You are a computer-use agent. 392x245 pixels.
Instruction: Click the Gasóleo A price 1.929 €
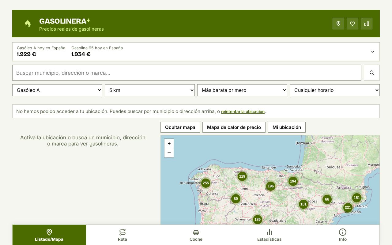[26, 54]
